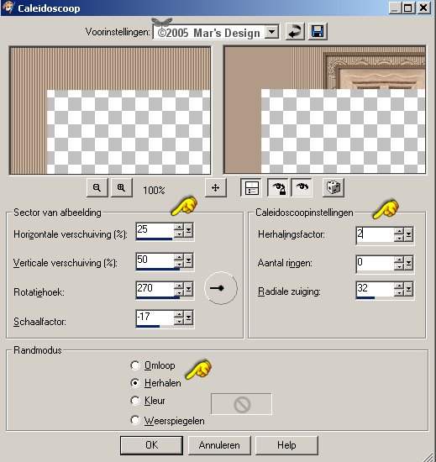Toggle the auto proof lock eye icon

coord(278,187)
